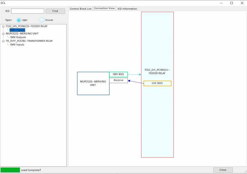The image size is (247, 174).
Task: Select SMV Inputs under TRANSFORMER RELAY
Action: click(x=17, y=45)
